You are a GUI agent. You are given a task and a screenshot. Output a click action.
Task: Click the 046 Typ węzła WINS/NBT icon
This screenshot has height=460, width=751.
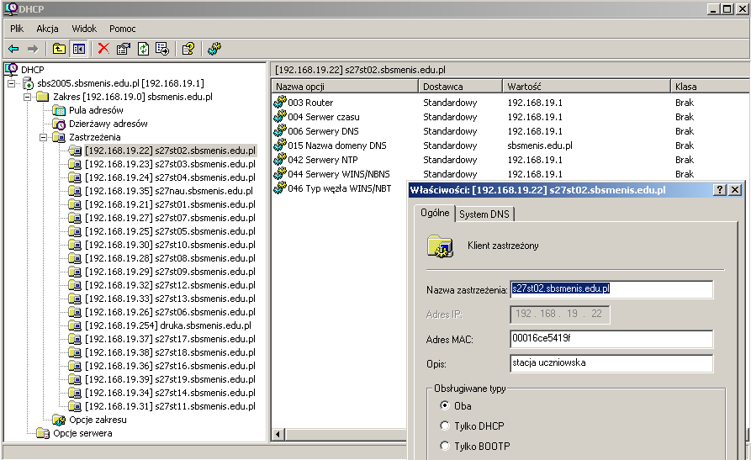click(280, 188)
